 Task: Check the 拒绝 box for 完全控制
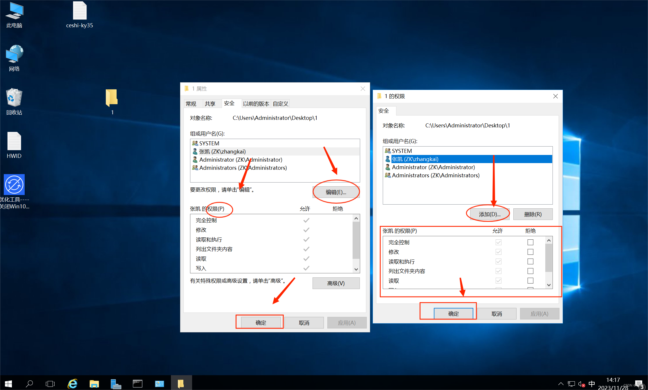[x=530, y=242]
